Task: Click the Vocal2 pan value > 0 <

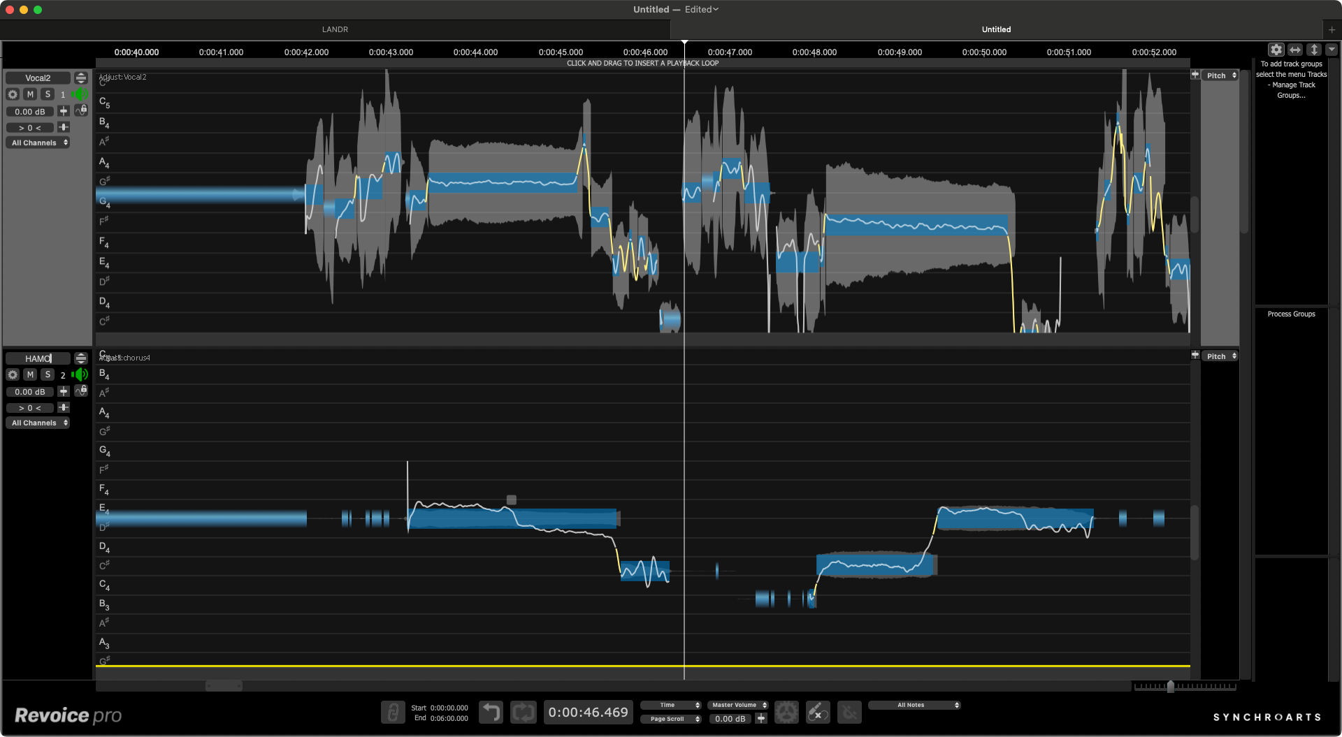Action: coord(30,127)
